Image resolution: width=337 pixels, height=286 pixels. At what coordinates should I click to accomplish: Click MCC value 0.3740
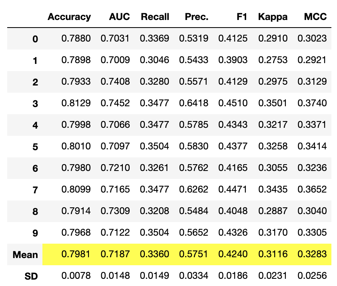point(312,103)
